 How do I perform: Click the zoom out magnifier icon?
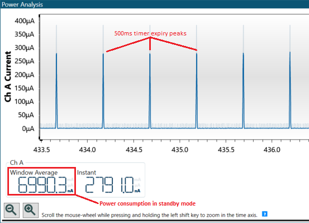tap(12, 210)
